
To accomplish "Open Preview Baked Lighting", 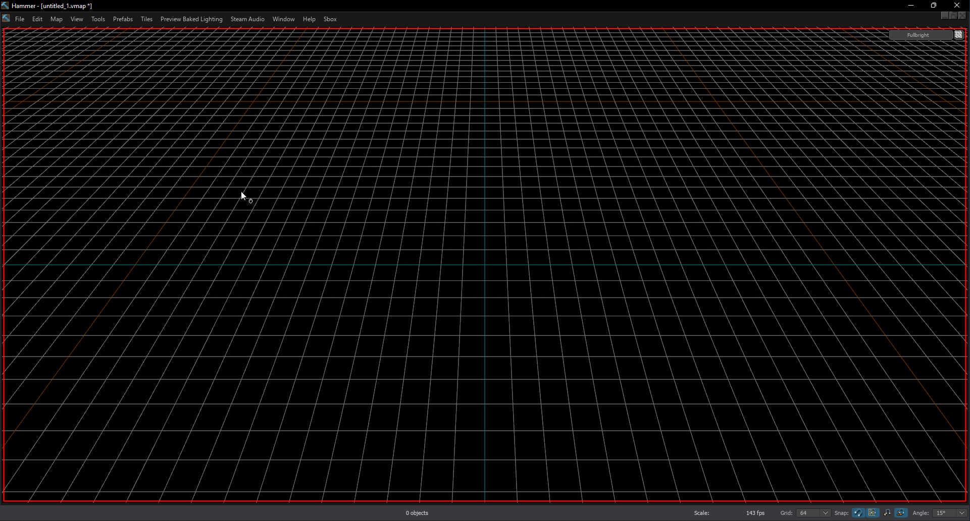I will point(191,19).
